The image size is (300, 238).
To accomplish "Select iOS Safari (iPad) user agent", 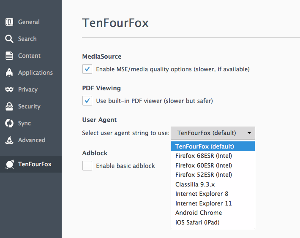I will point(213,222).
